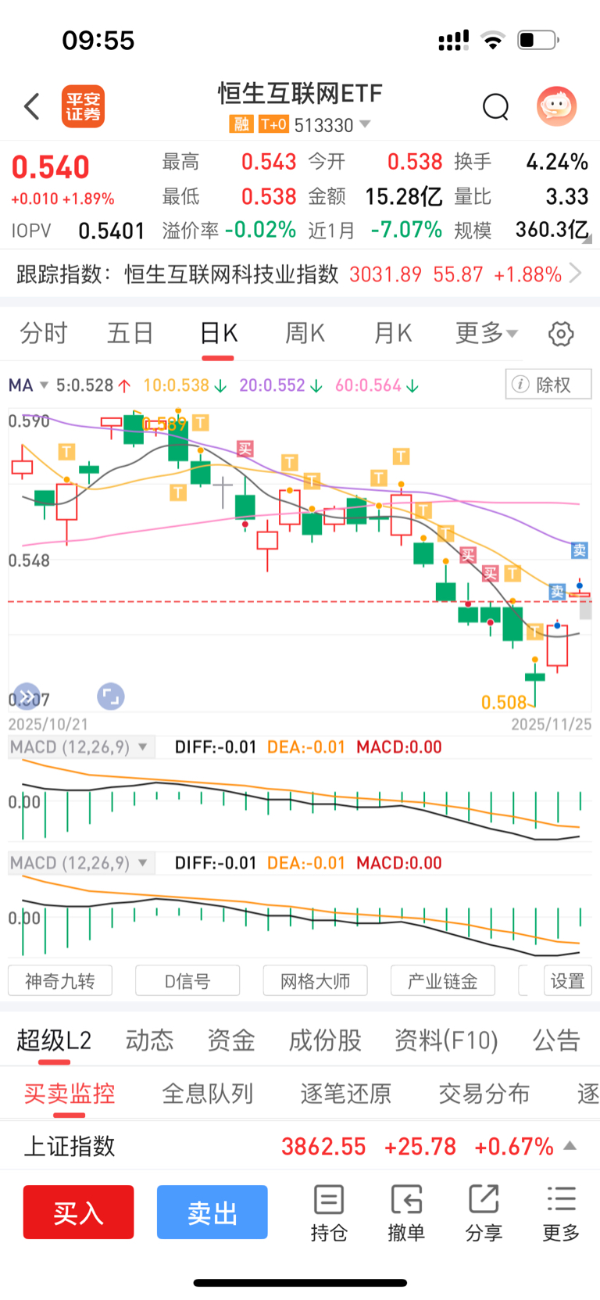Enable D信号 indicator
Viewport: 600px width, 1300px height.
pyautogui.click(x=187, y=980)
